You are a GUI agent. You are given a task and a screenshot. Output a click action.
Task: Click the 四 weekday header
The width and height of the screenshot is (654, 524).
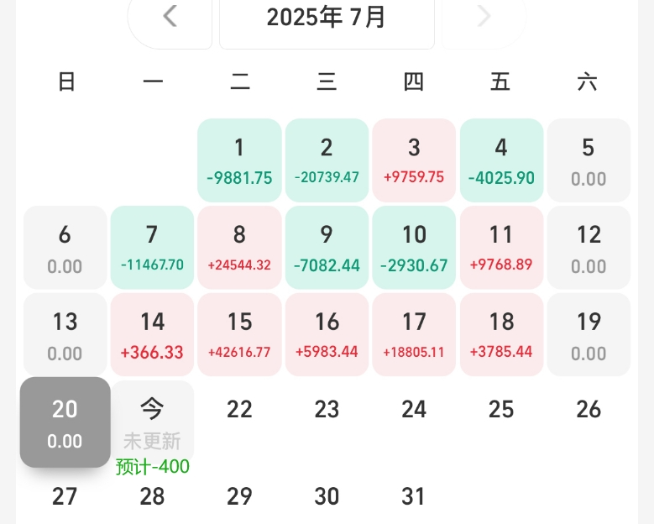tap(414, 81)
